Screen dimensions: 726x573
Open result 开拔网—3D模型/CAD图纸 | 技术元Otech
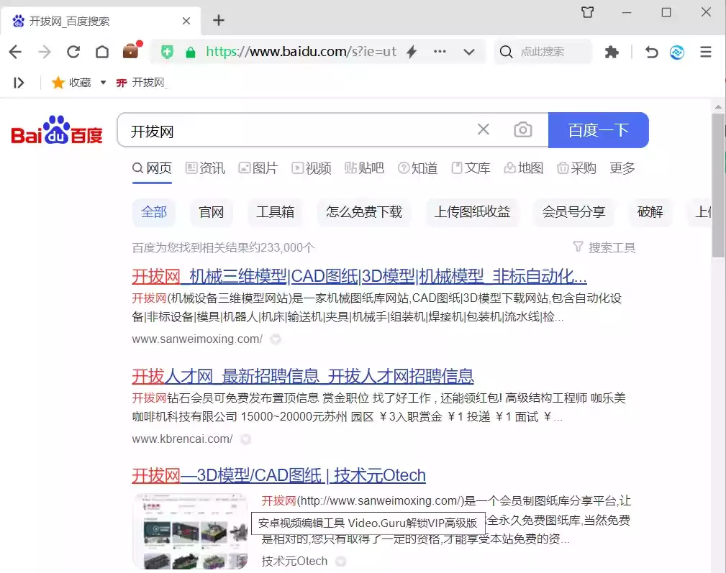278,475
